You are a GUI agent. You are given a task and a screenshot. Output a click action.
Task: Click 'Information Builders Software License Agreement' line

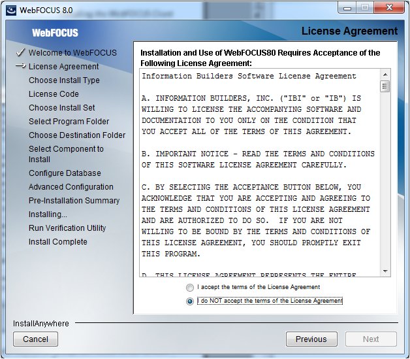(x=249, y=77)
